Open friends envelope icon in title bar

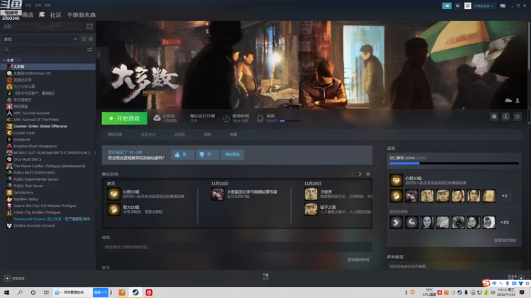(457, 6)
